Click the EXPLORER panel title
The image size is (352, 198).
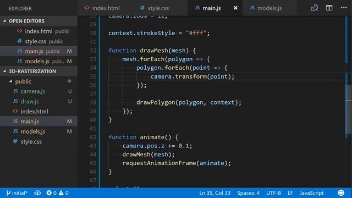[x=20, y=9]
